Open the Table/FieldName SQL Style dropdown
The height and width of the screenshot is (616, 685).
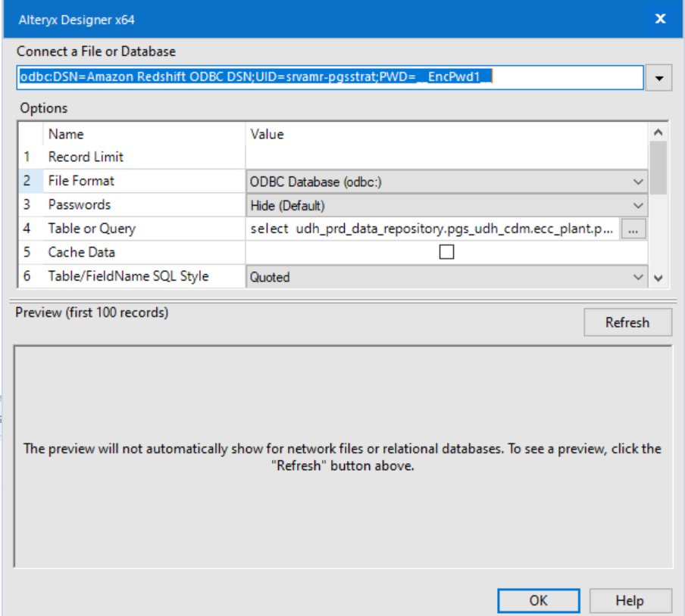(638, 276)
